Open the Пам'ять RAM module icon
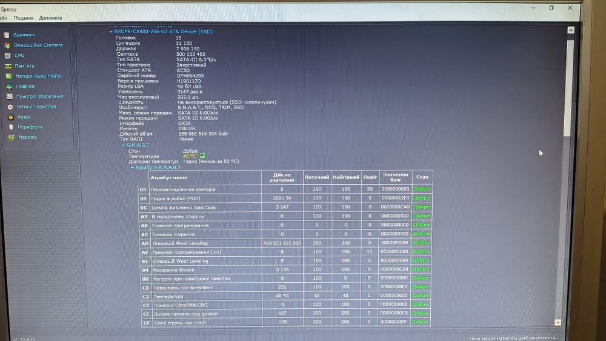Screen dimensions: 606x341 pyautogui.click(x=8, y=66)
